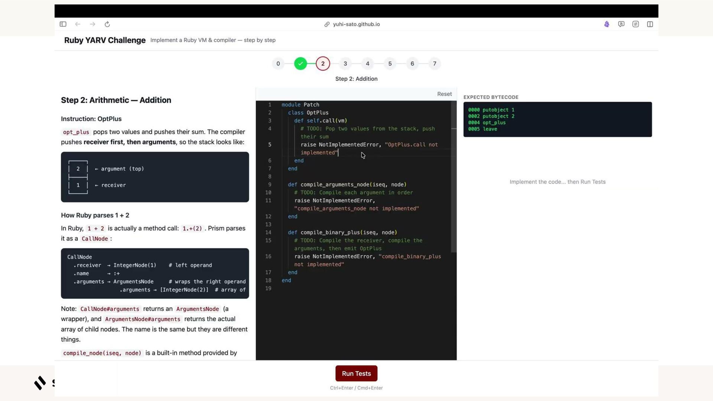
Task: Click the link icon beside the URL
Action: [x=327, y=24]
